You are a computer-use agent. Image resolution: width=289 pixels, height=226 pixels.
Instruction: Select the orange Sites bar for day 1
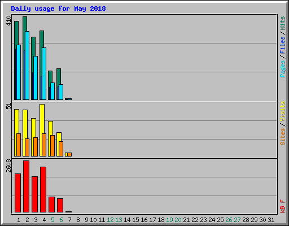pyautogui.click(x=19, y=145)
